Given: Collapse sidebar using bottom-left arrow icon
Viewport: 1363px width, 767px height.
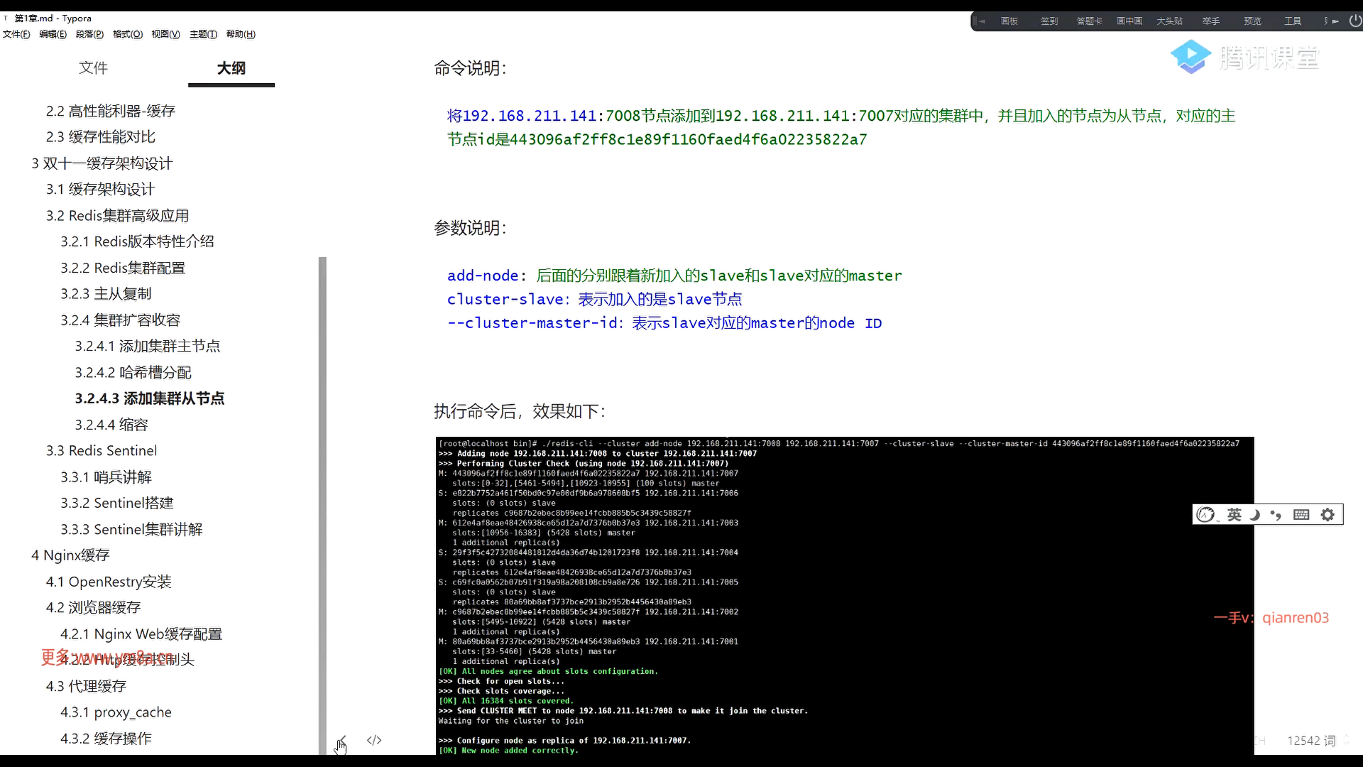Looking at the screenshot, I should tap(342, 740).
